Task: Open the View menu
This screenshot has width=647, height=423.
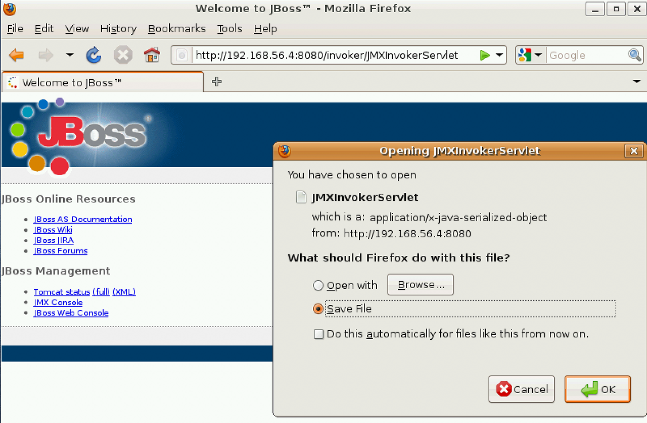Action: (77, 29)
